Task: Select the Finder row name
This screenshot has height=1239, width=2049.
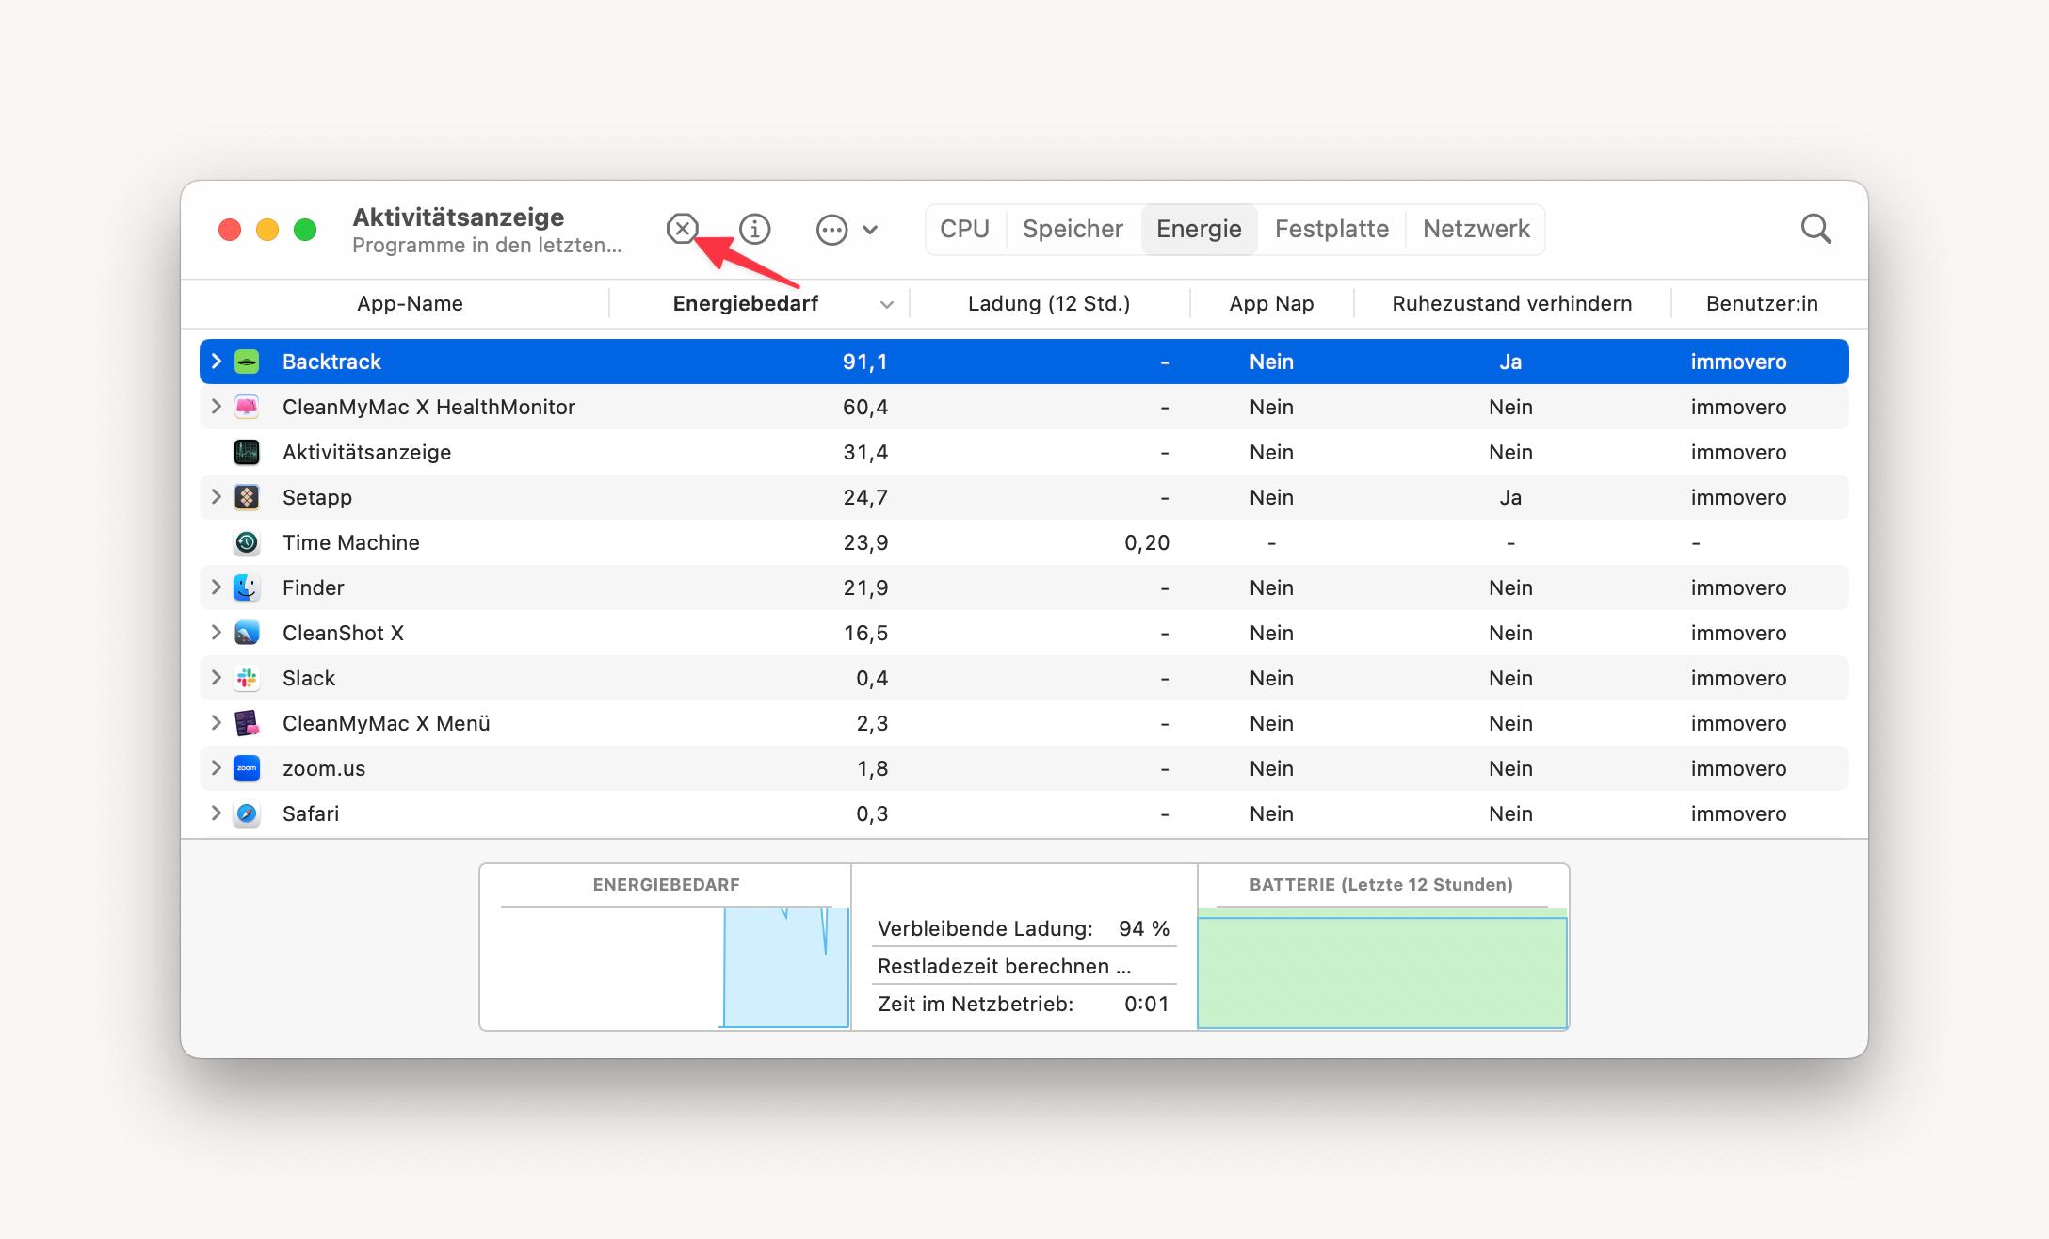Action: pyautogui.click(x=313, y=587)
